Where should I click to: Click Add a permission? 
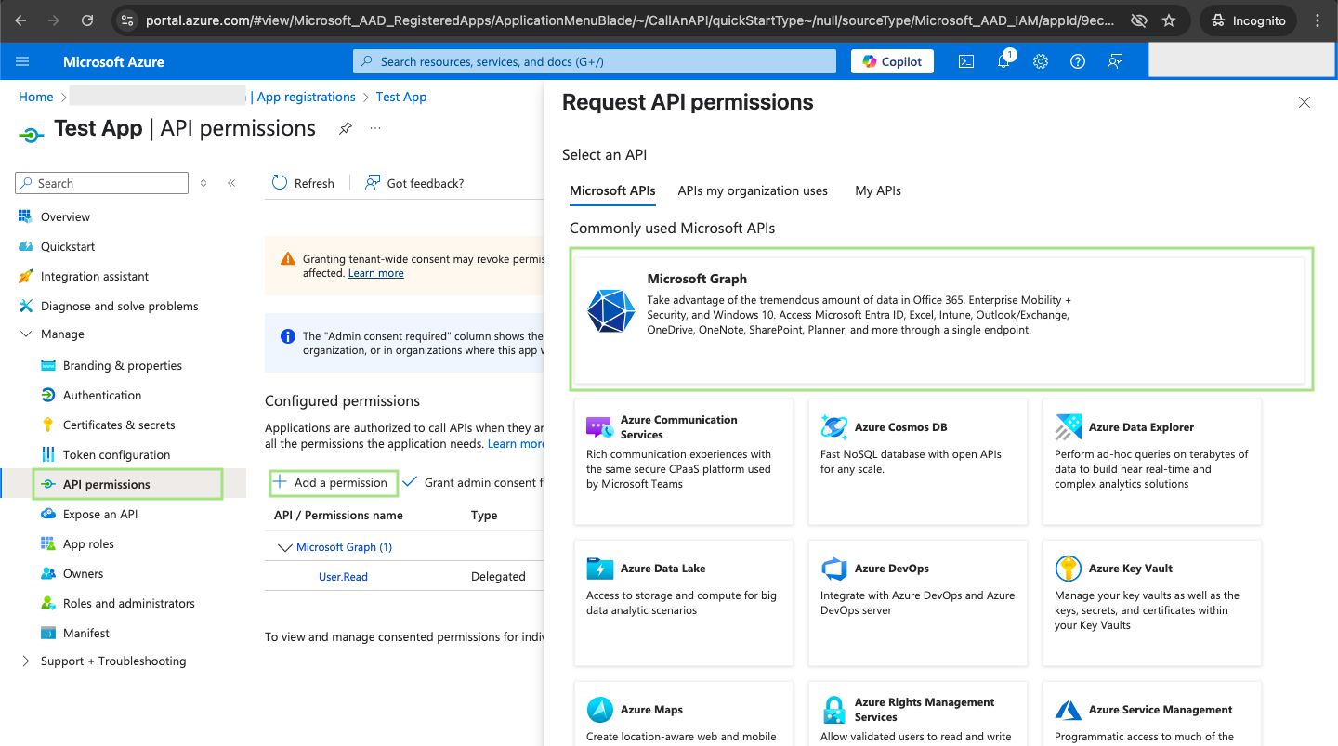click(333, 482)
